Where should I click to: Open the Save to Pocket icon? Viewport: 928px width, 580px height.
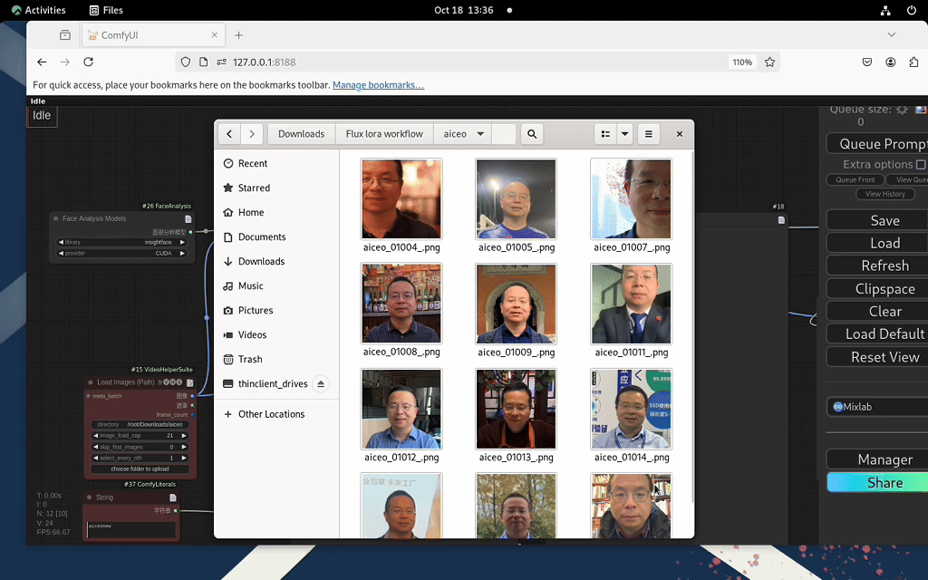[x=867, y=63]
